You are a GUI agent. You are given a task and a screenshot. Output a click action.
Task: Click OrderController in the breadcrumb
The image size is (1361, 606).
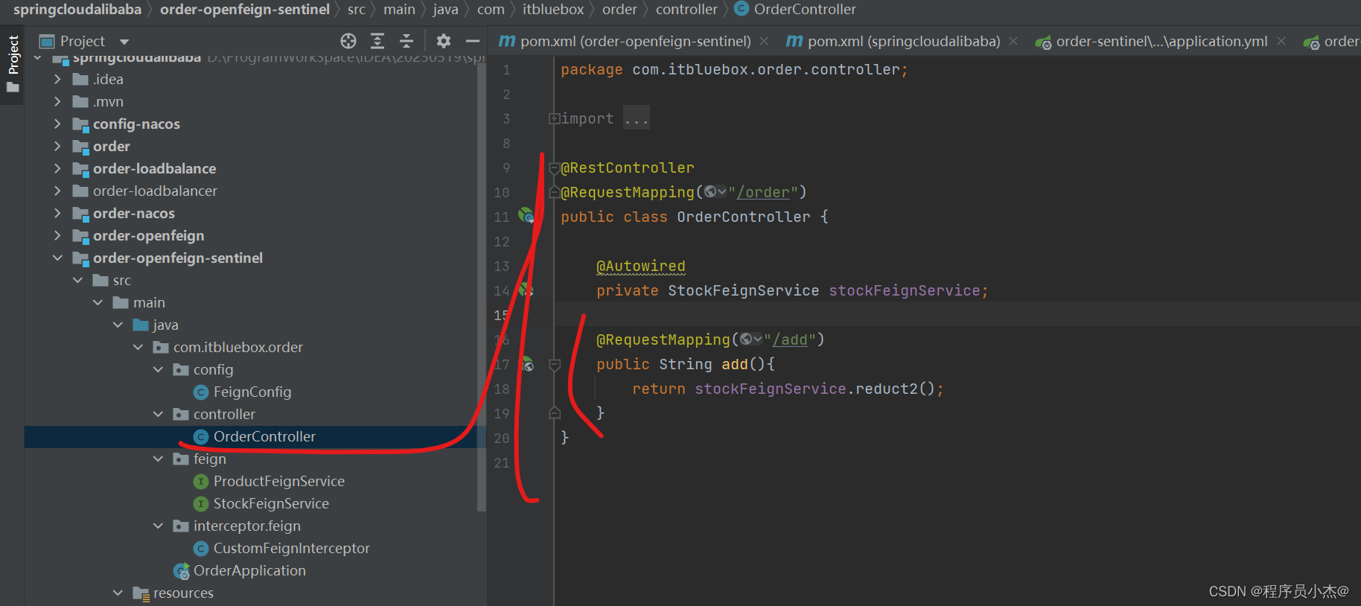point(805,10)
